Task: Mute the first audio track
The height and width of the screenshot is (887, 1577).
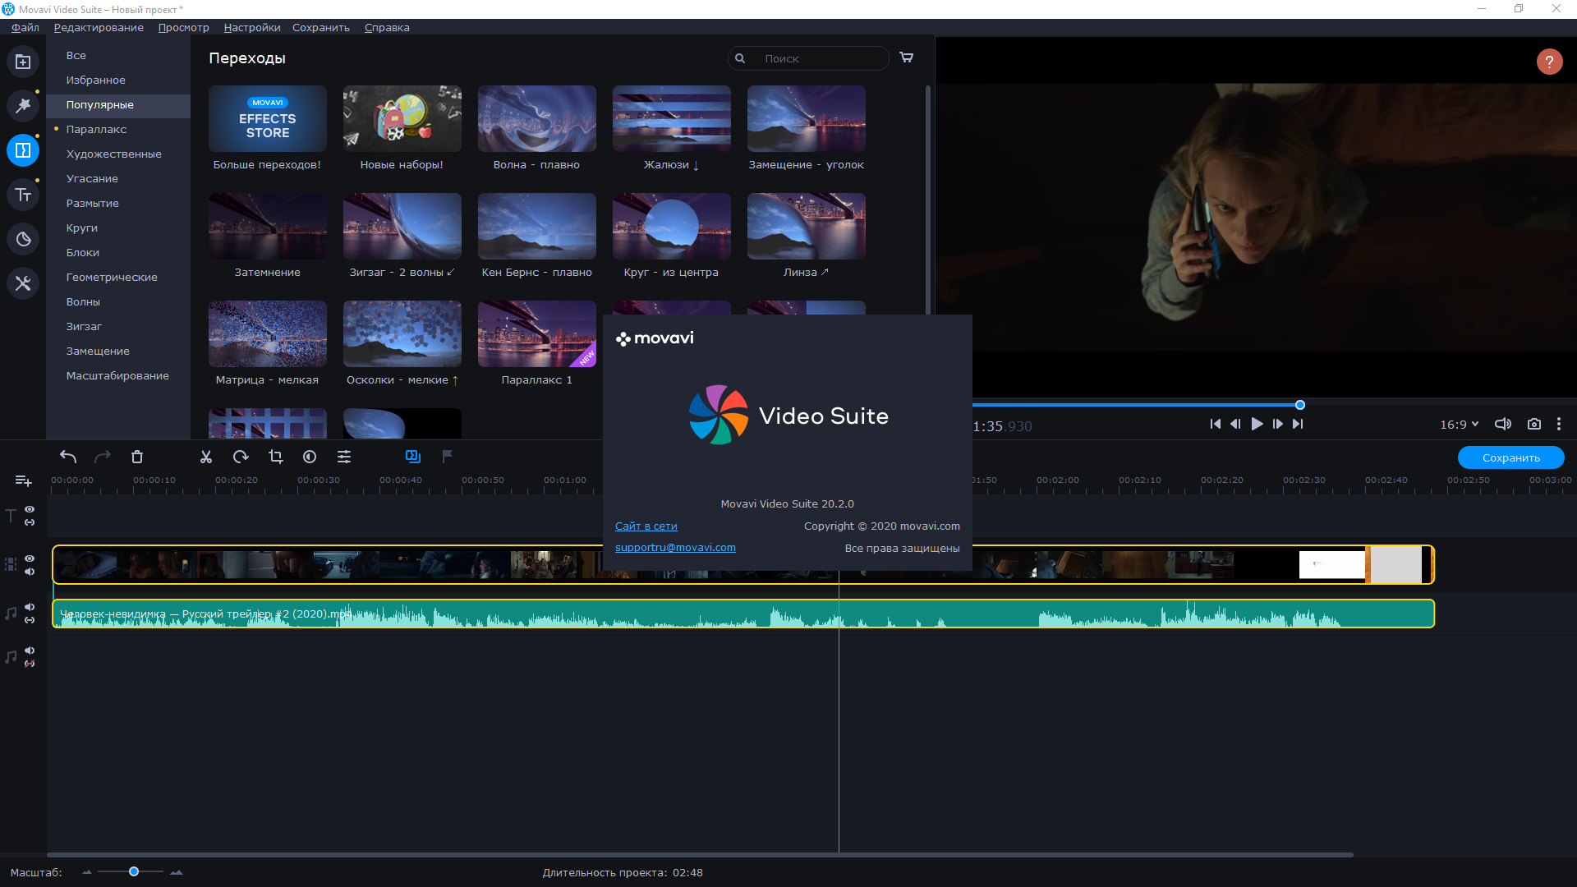Action: click(x=30, y=607)
